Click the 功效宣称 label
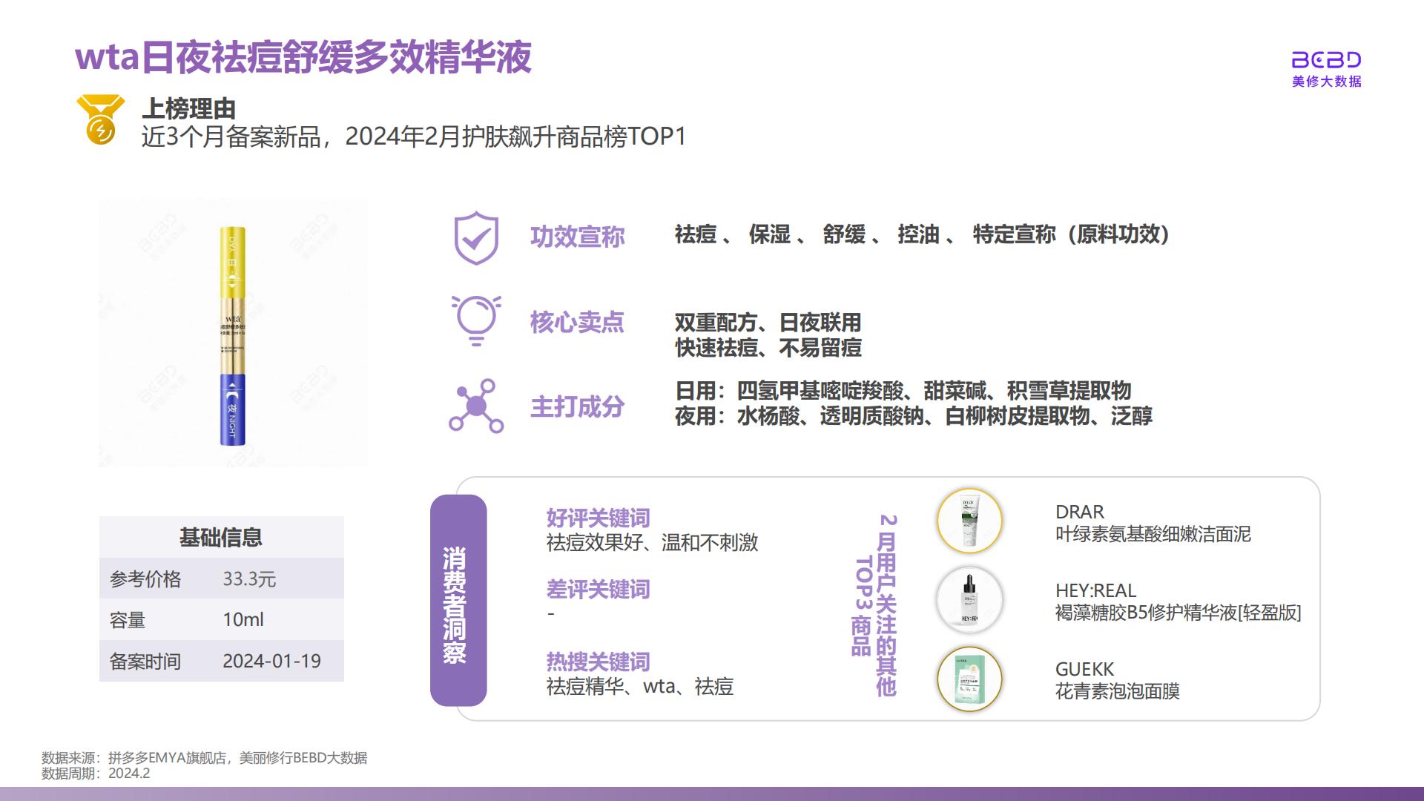Screen dimensions: 1424x801 (x=577, y=237)
